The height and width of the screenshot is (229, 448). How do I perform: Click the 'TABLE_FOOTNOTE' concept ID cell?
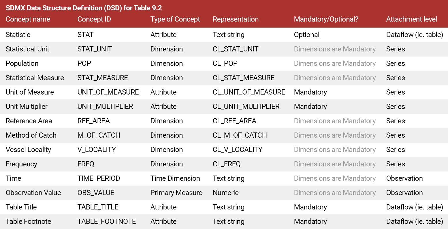[x=107, y=222]
